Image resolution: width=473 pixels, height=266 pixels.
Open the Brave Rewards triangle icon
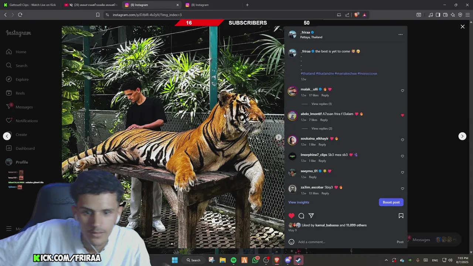[364, 15]
